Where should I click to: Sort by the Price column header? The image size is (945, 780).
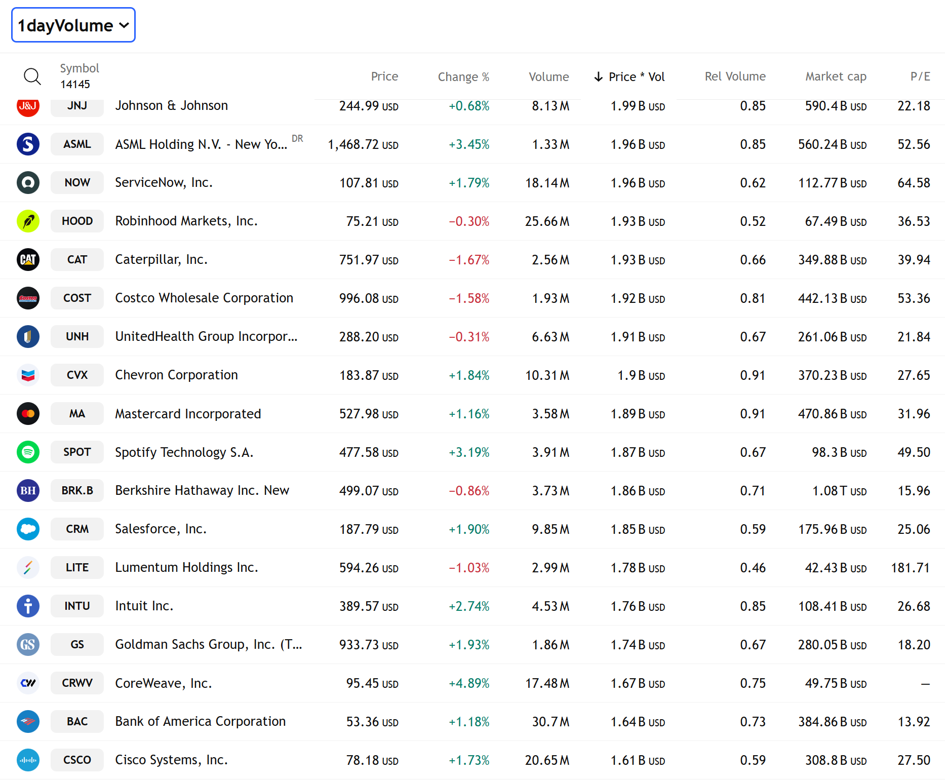(384, 76)
